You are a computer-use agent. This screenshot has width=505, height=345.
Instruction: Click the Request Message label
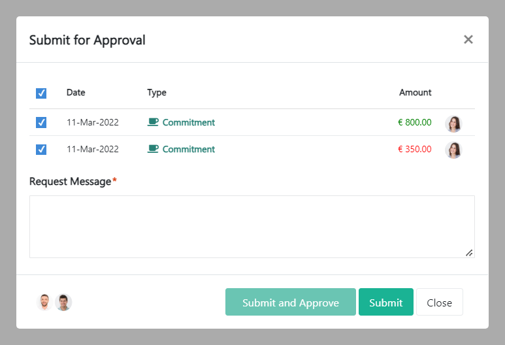[70, 182]
